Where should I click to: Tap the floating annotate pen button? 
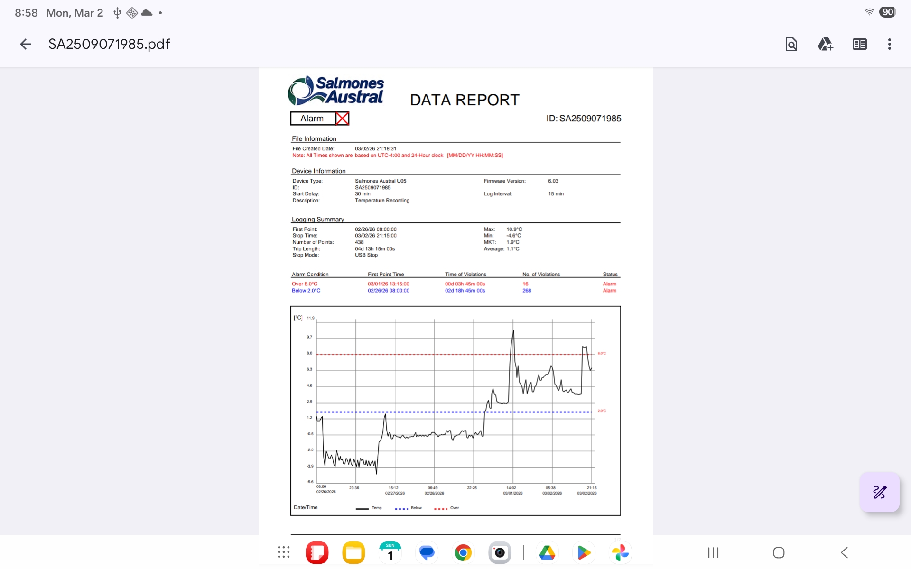pos(879,492)
